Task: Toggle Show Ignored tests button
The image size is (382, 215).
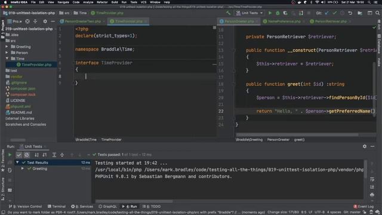Action: tap(26, 155)
